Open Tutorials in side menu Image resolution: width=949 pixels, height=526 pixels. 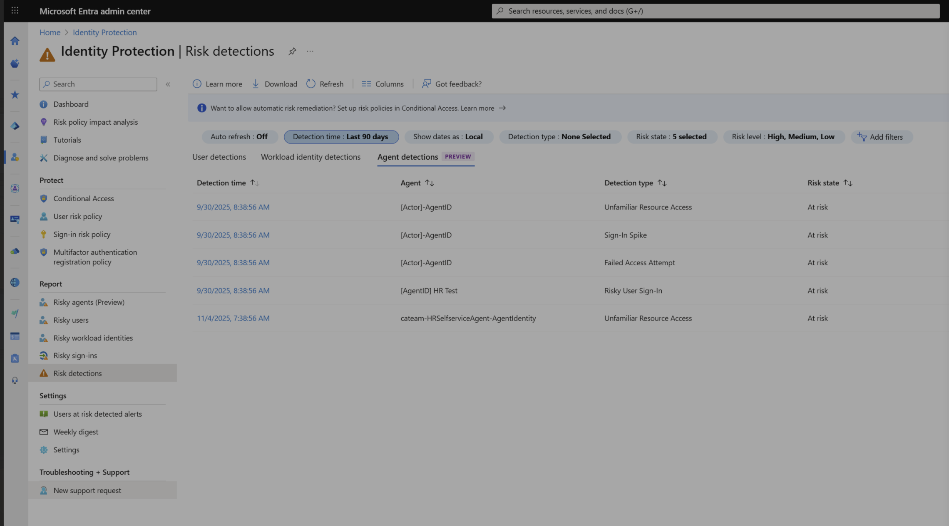tap(67, 140)
